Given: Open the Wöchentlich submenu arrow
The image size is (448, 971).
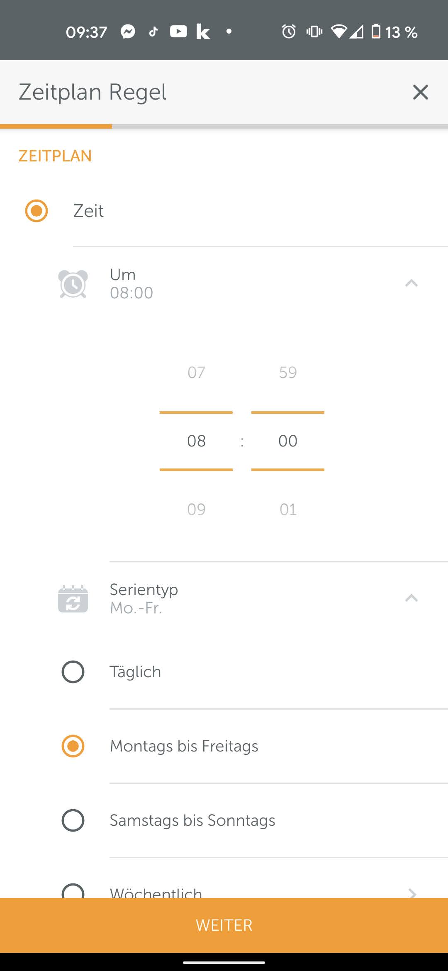Looking at the screenshot, I should point(412,892).
